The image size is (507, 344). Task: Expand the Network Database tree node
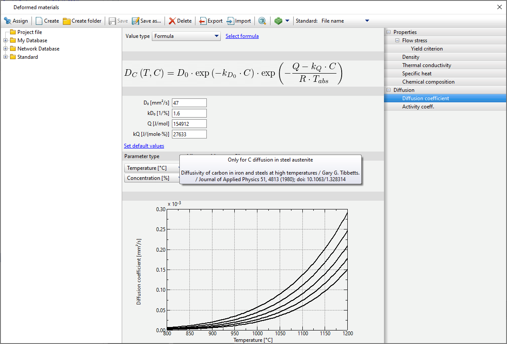tap(6, 49)
